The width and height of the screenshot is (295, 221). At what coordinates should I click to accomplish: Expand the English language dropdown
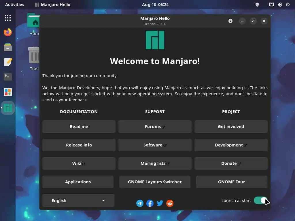(x=78, y=201)
